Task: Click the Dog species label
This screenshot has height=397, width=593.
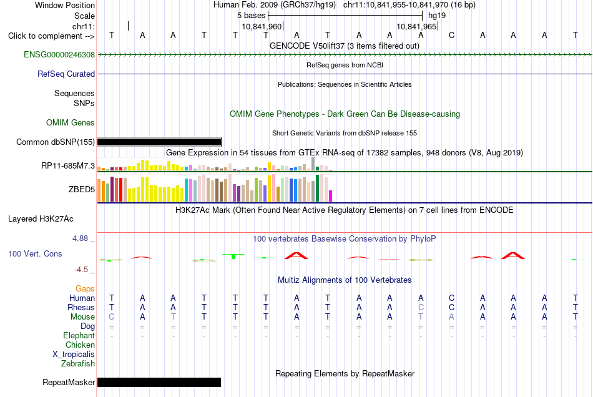Action: click(87, 326)
